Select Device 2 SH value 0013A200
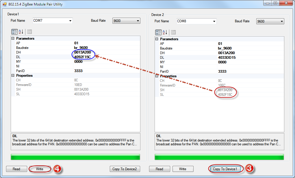This screenshot has width=295, height=178. tap(225, 90)
